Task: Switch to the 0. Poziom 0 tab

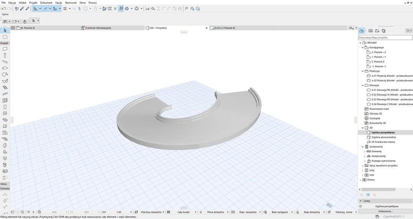Action: coord(47,28)
